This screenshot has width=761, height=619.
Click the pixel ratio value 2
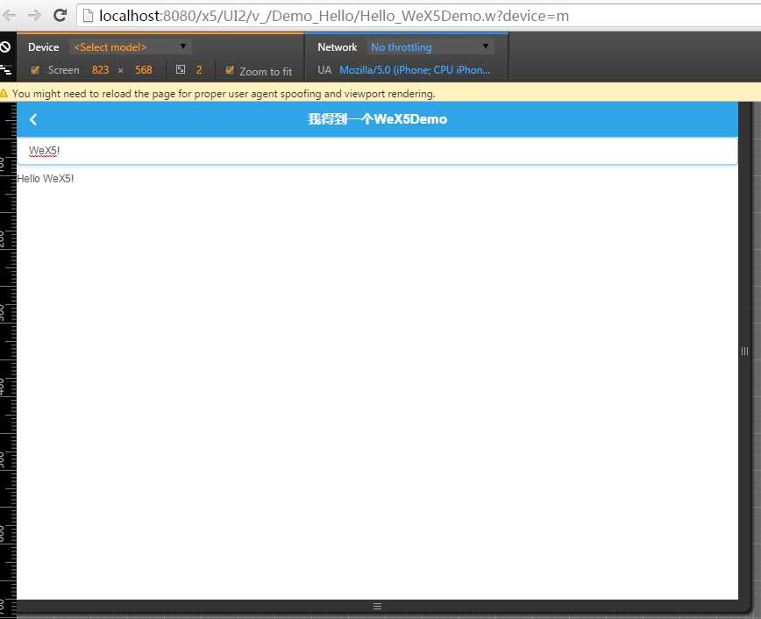(x=199, y=70)
